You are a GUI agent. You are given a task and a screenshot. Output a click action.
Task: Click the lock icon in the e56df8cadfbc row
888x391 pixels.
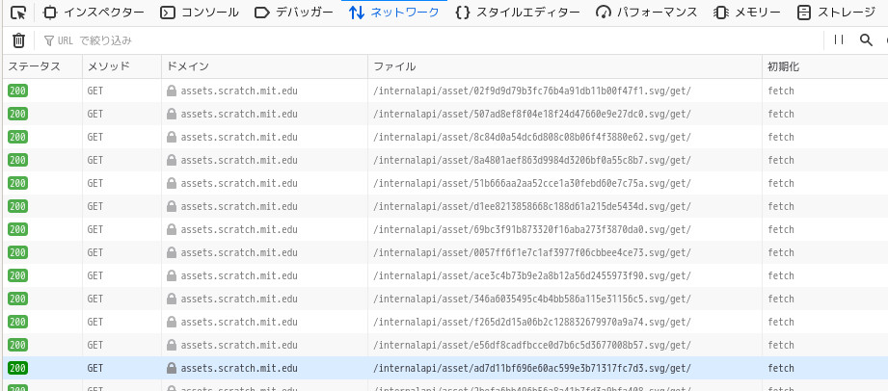(172, 345)
